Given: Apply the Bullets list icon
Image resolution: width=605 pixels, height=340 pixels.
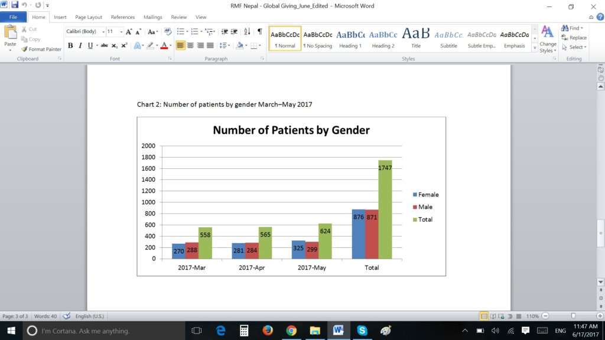Looking at the screenshot, I should (180, 32).
